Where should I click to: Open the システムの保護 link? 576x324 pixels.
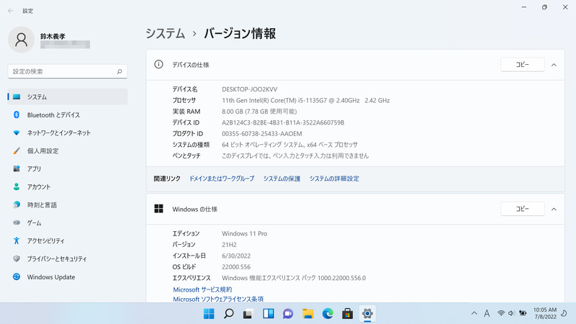282,179
